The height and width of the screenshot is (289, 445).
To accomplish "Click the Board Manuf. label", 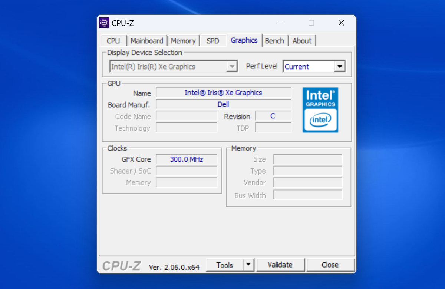I will pos(129,105).
